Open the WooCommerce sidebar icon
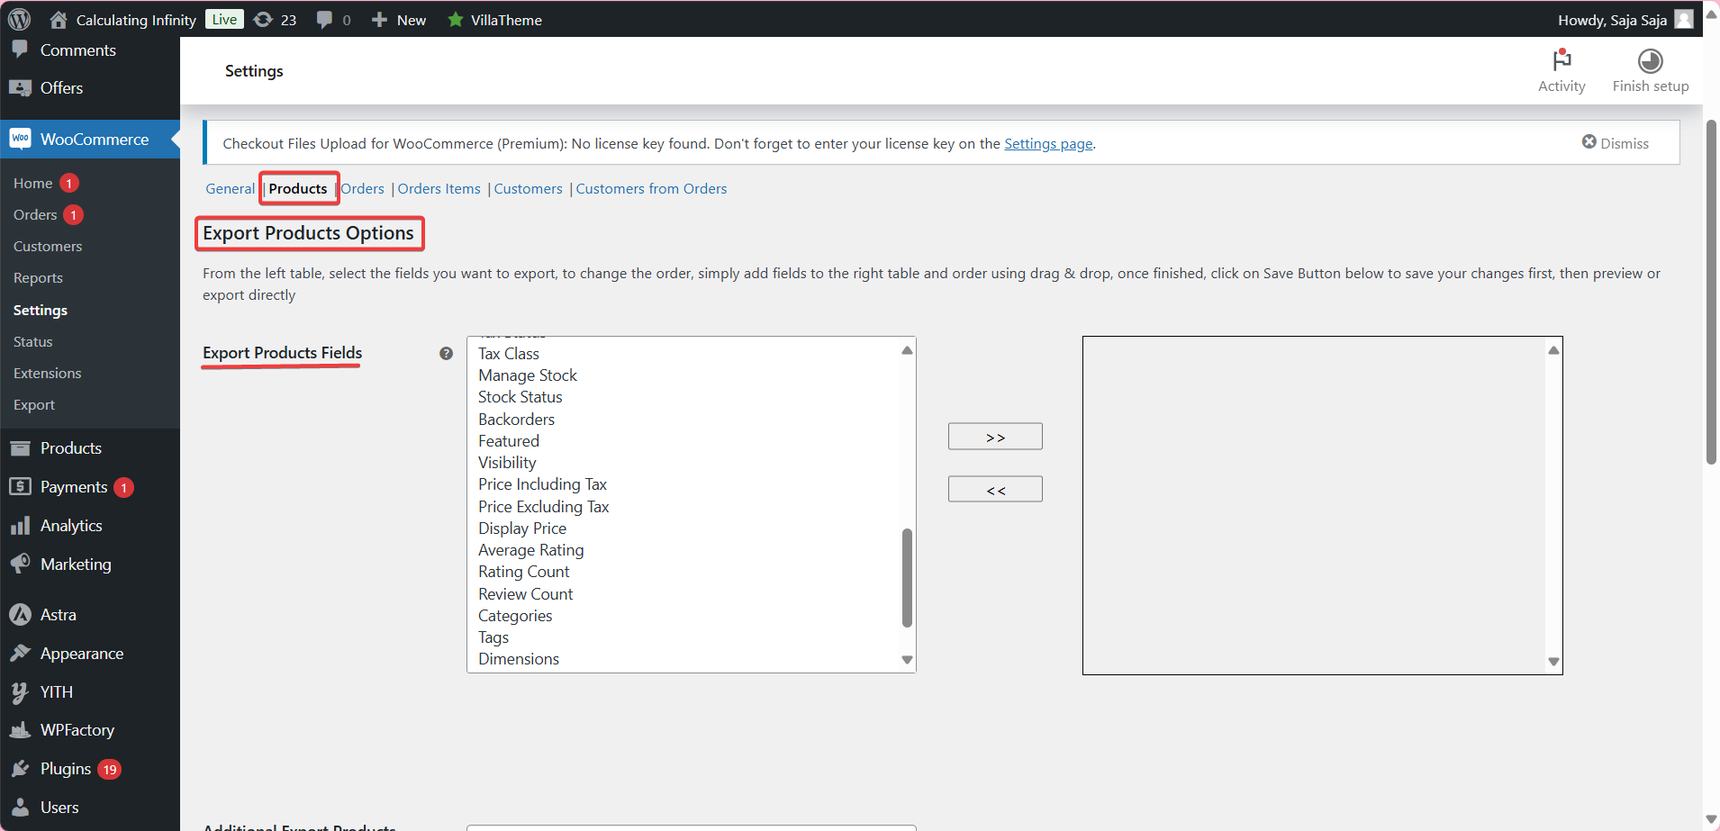Viewport: 1720px width, 831px height. (x=20, y=139)
